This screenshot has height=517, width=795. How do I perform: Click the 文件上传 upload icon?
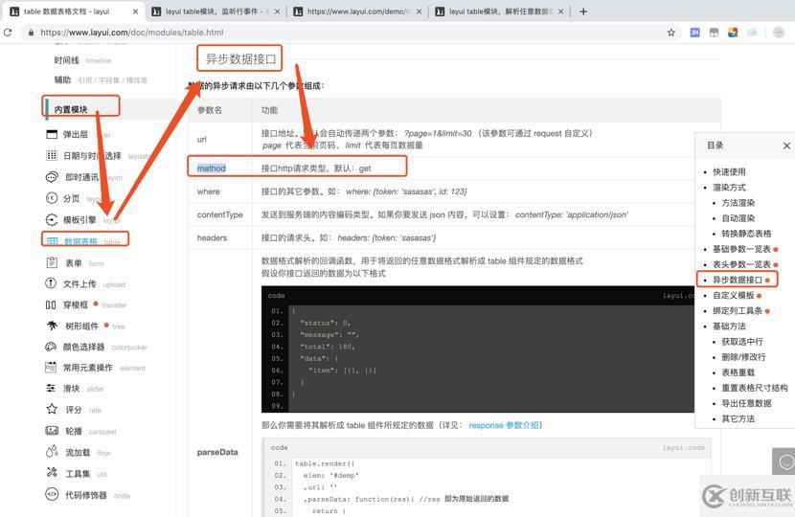point(51,283)
